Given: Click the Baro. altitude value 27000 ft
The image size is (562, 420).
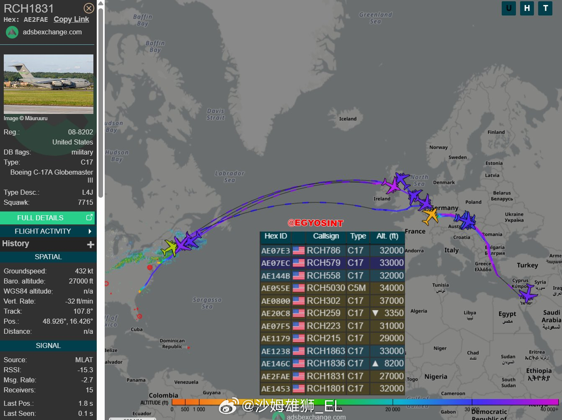Looking at the screenshot, I should pos(81,281).
